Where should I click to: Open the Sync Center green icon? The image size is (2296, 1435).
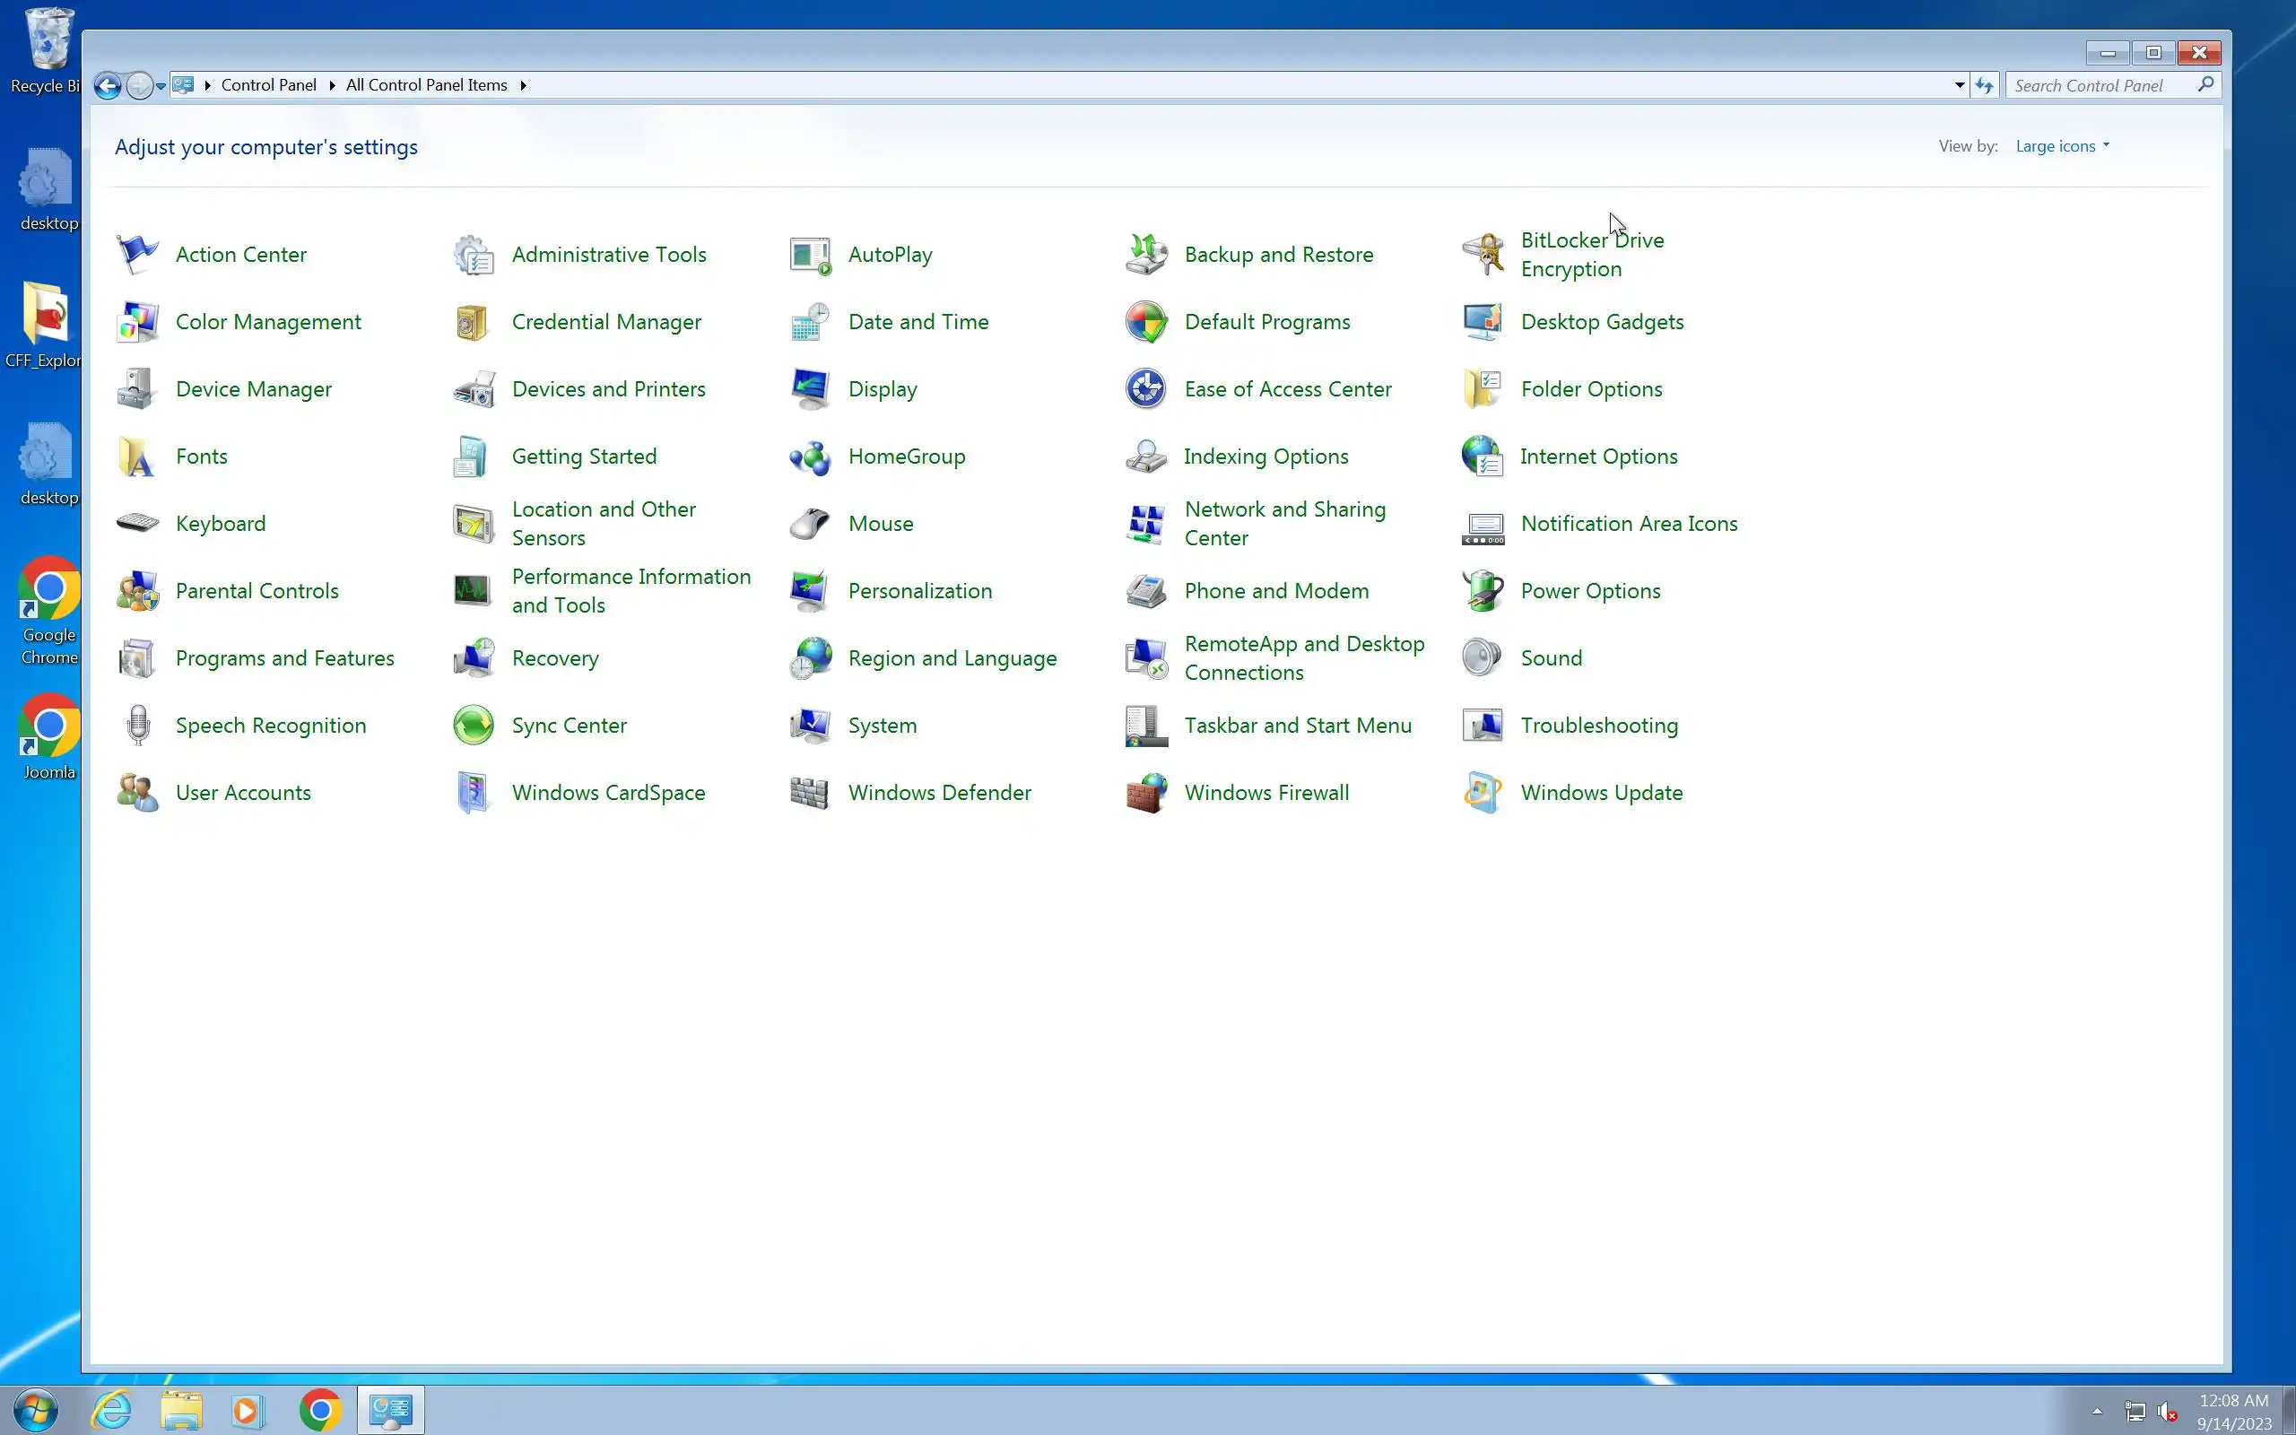point(473,725)
